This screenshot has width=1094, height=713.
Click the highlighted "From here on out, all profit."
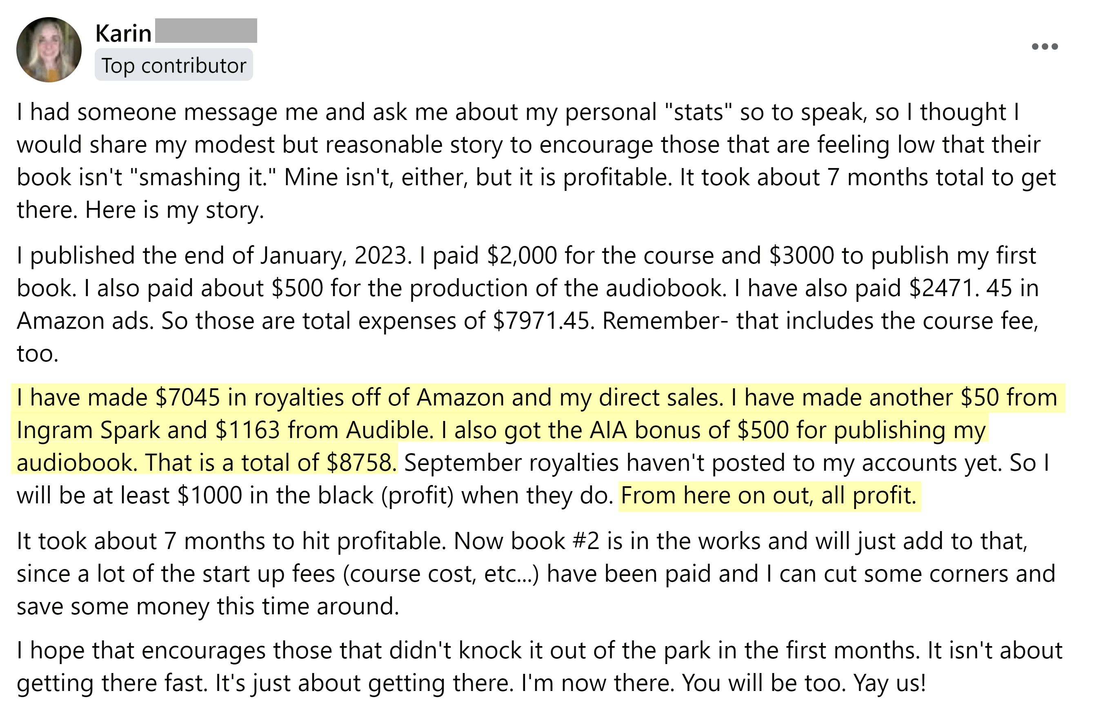point(769,496)
